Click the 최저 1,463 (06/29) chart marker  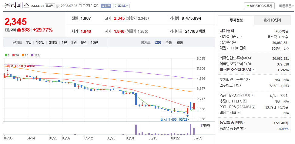pyautogui.click(x=174, y=119)
